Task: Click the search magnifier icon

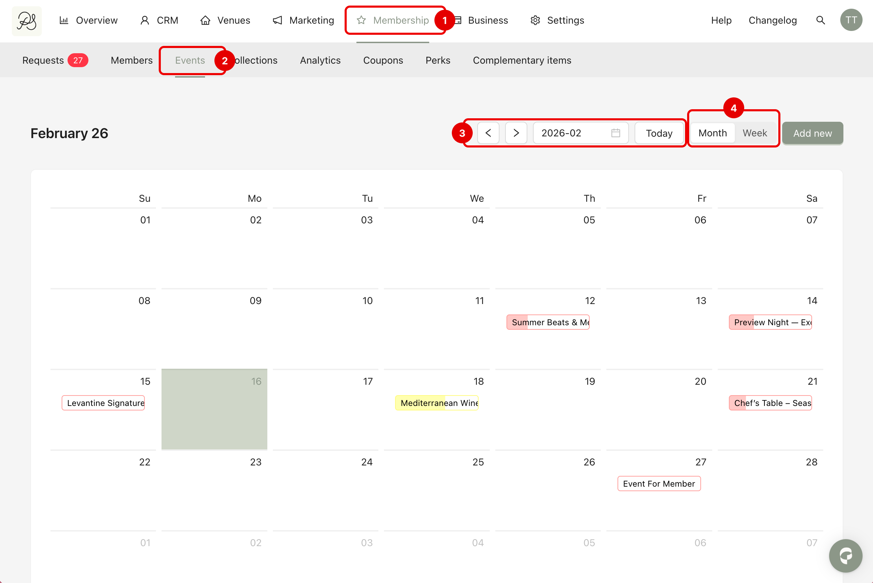Action: pyautogui.click(x=820, y=21)
